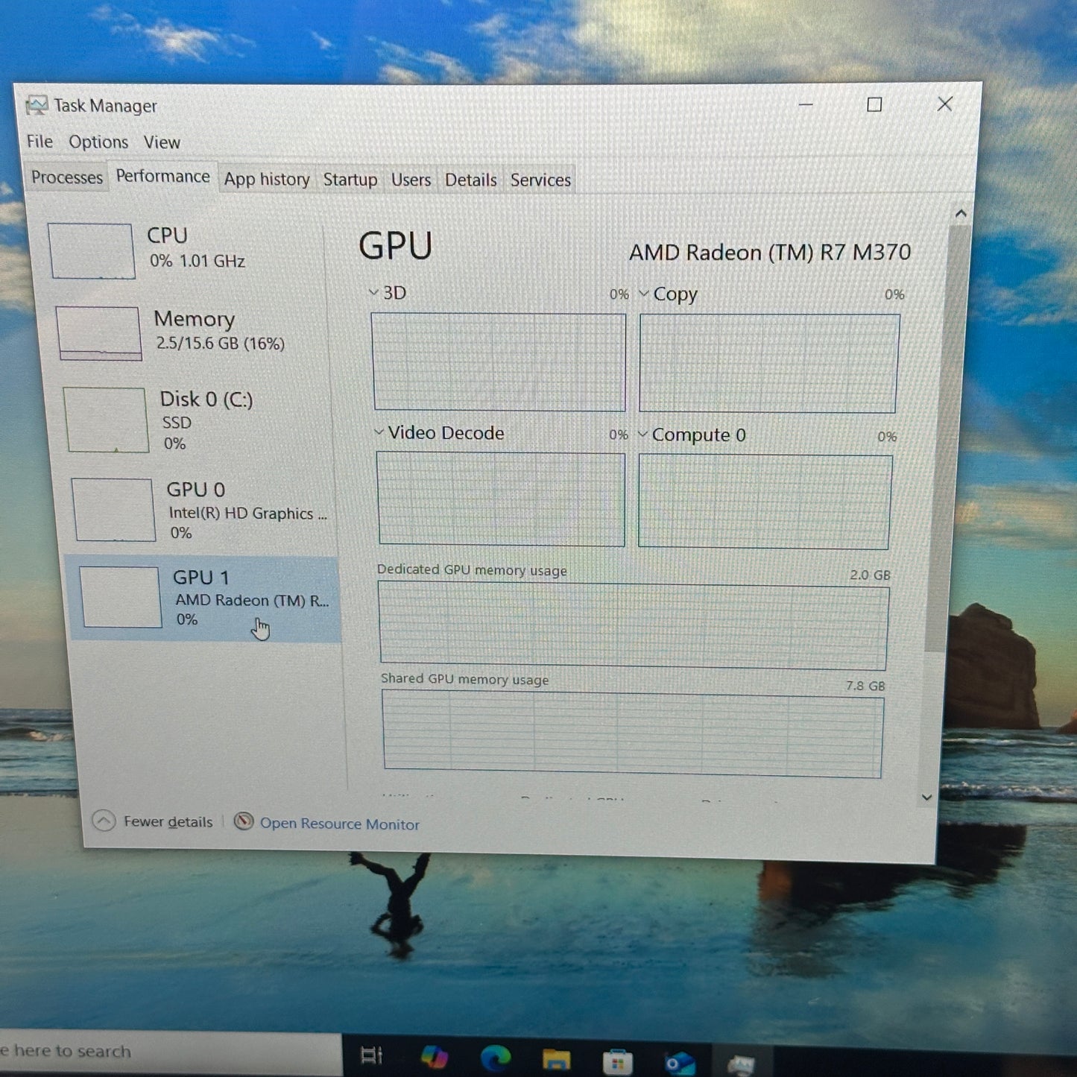Click the GPU 0 mini graph
The image size is (1077, 1077).
point(114,510)
